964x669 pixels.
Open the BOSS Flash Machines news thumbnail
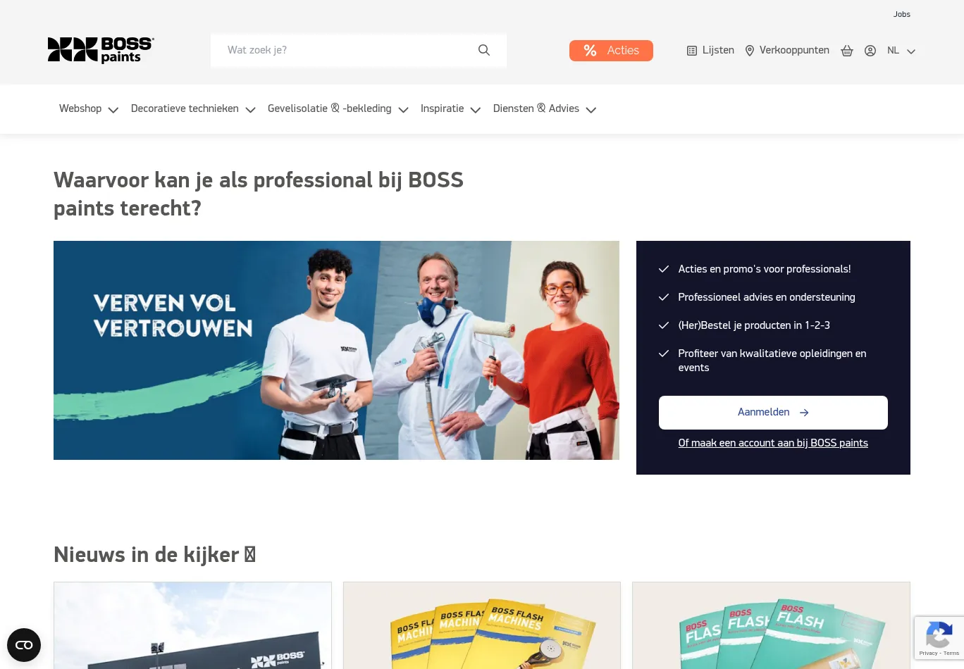(482, 625)
